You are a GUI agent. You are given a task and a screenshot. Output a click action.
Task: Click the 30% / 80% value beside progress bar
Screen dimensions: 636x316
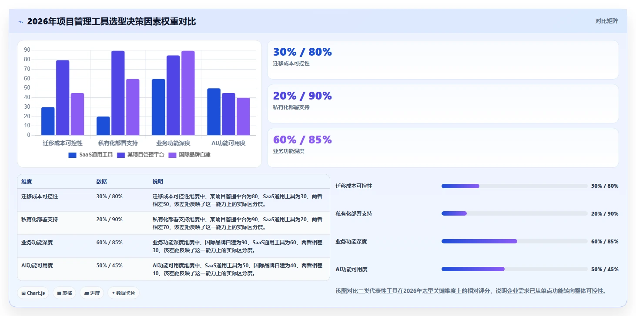605,186
